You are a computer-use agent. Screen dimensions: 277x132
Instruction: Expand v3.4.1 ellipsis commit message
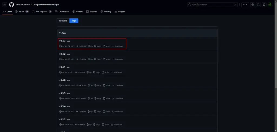coord(68,67)
